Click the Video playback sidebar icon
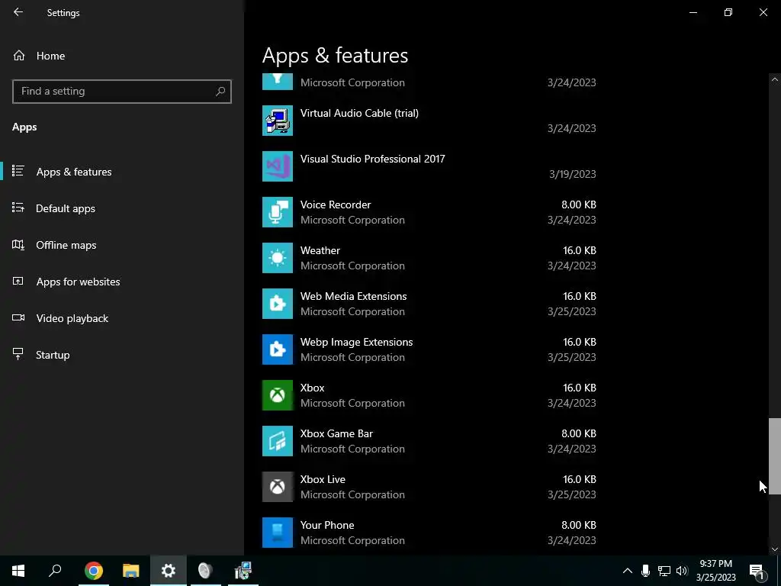The height and width of the screenshot is (586, 781). point(18,318)
